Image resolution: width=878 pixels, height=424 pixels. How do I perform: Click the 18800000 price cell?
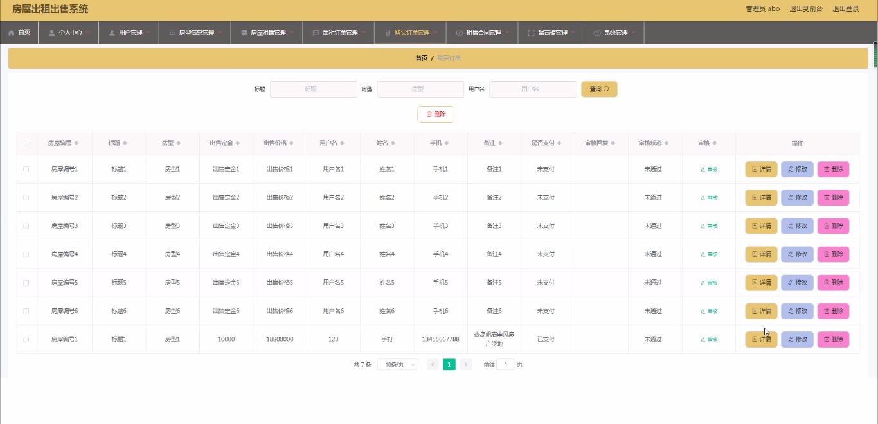(x=280, y=339)
